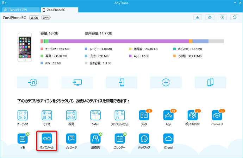This screenshot has width=243, height=158.
Task: Open settings with the gear button
Action: point(210,17)
